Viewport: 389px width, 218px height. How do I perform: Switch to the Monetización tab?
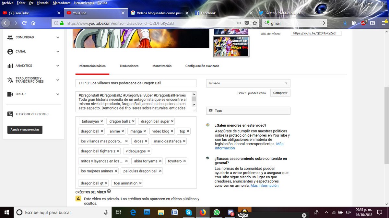[x=162, y=66]
